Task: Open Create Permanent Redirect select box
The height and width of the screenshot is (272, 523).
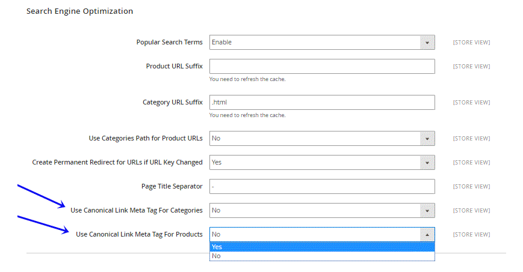Action: pos(322,163)
